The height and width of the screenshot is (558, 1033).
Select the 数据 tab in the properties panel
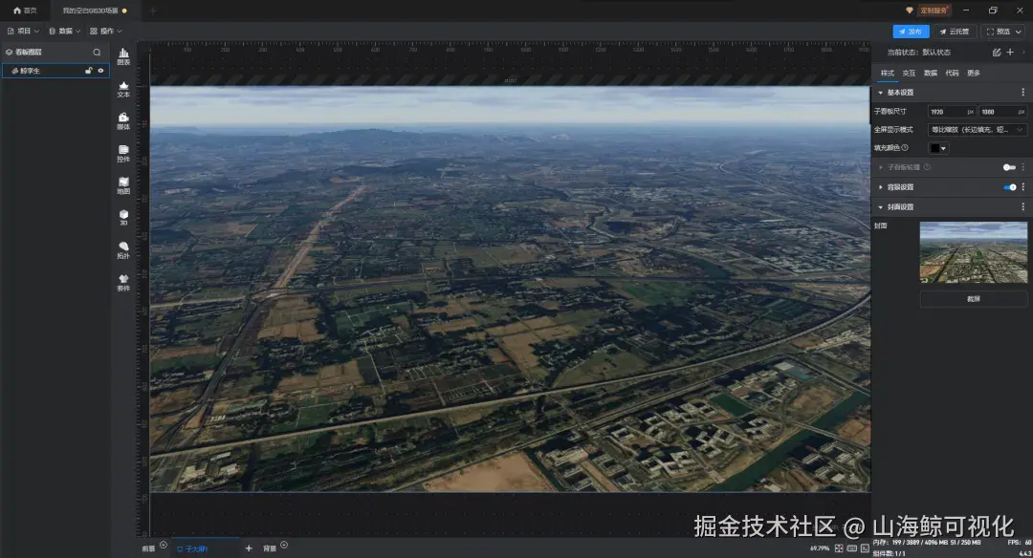[x=931, y=73]
